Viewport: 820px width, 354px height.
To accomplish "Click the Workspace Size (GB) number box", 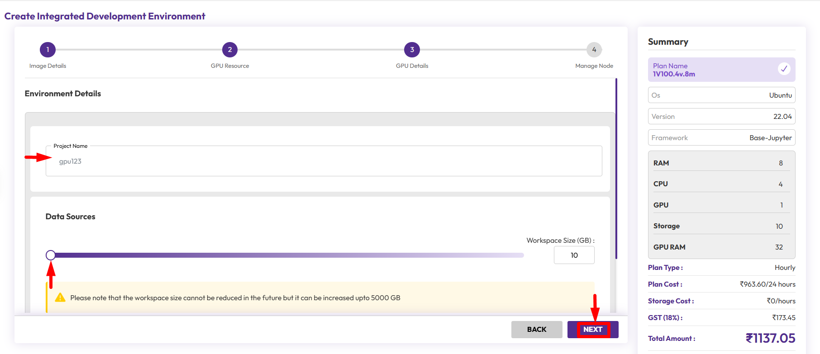I will [574, 255].
